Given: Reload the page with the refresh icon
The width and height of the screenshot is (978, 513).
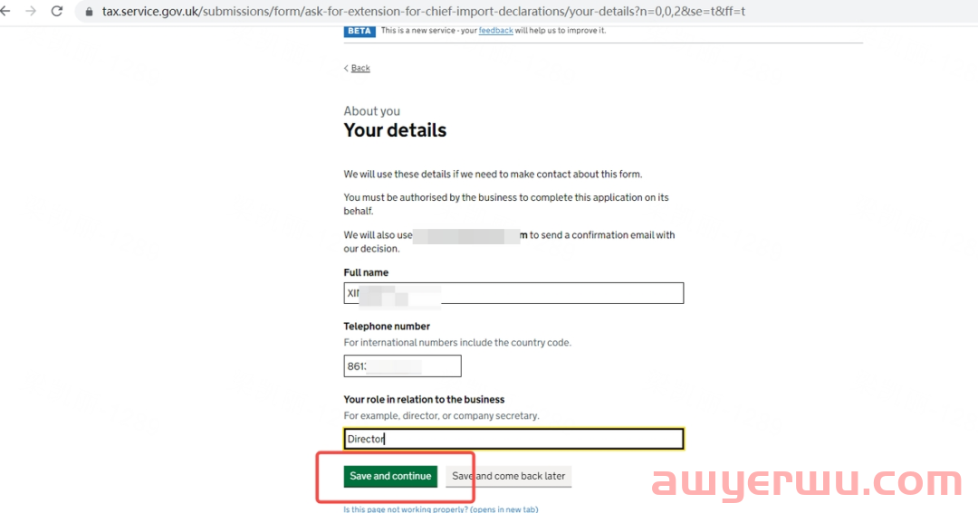Looking at the screenshot, I should click(57, 11).
